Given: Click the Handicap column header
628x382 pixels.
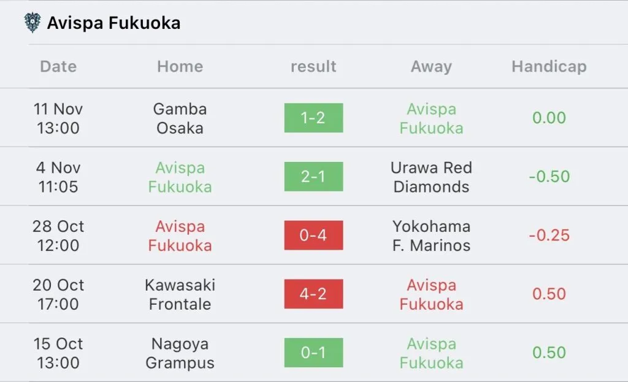Looking at the screenshot, I should click(x=549, y=66).
